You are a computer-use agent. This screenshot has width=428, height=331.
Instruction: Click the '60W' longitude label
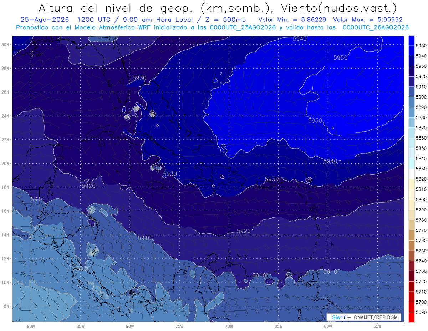click(x=328, y=326)
